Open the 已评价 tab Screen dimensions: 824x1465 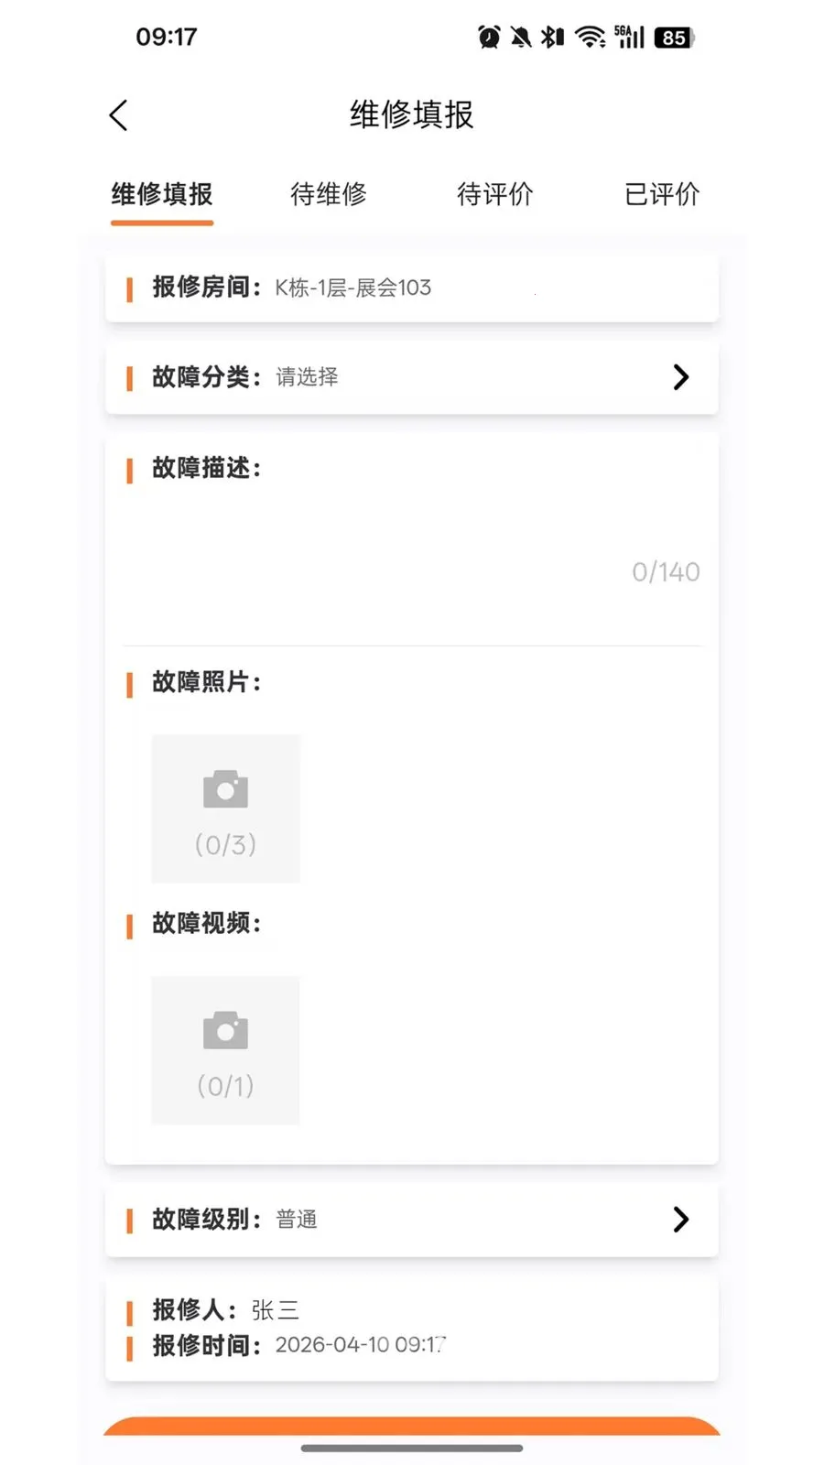click(662, 194)
